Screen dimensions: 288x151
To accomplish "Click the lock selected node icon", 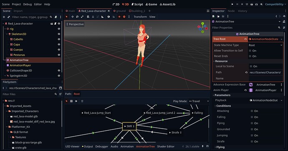I will pos(93,17).
